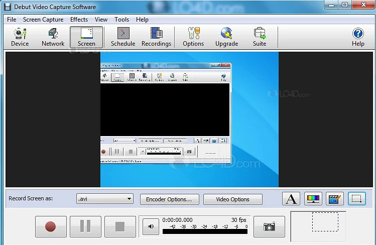The height and width of the screenshot is (245, 376).
Task: Toggle the Screen capture source
Action: (x=86, y=37)
